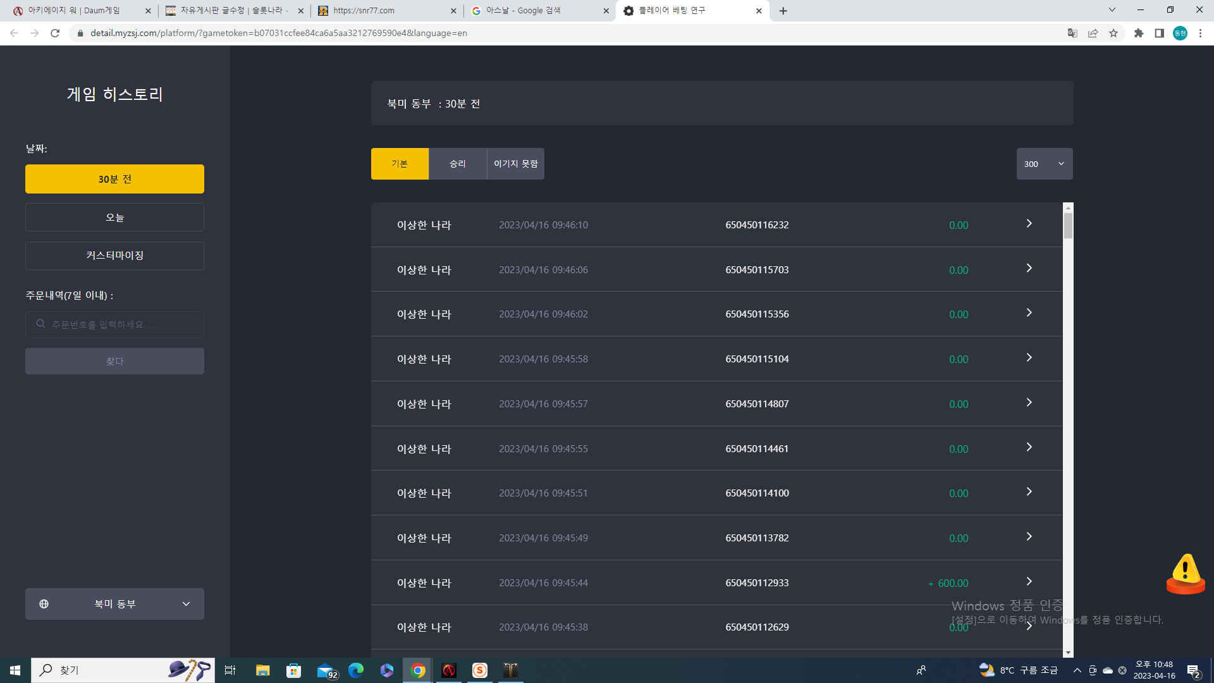Open the 300 page size dropdown
The width and height of the screenshot is (1214, 683).
point(1045,164)
